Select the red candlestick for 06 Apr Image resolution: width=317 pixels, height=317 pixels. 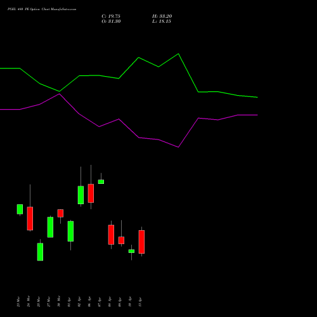pos(91,193)
